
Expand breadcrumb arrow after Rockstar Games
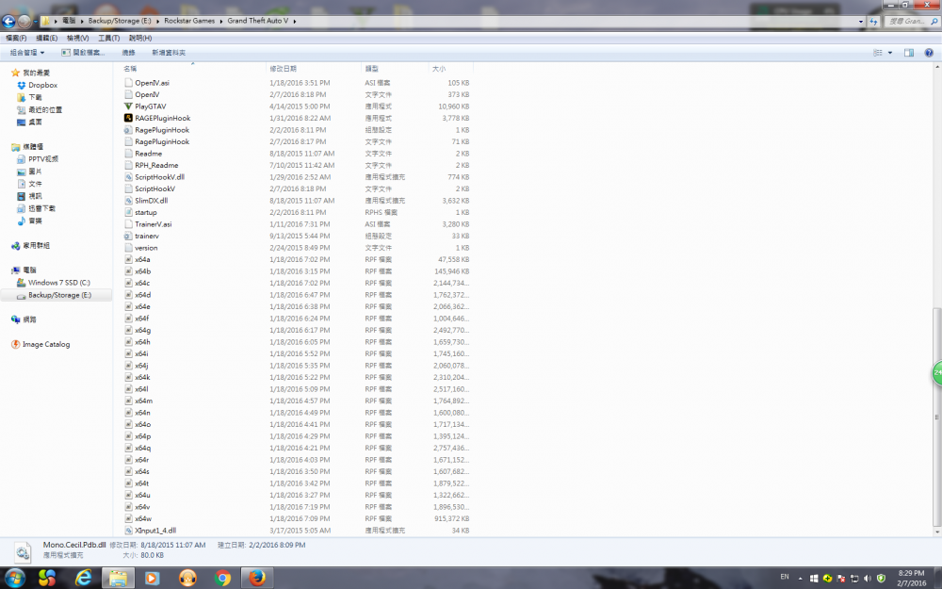221,21
